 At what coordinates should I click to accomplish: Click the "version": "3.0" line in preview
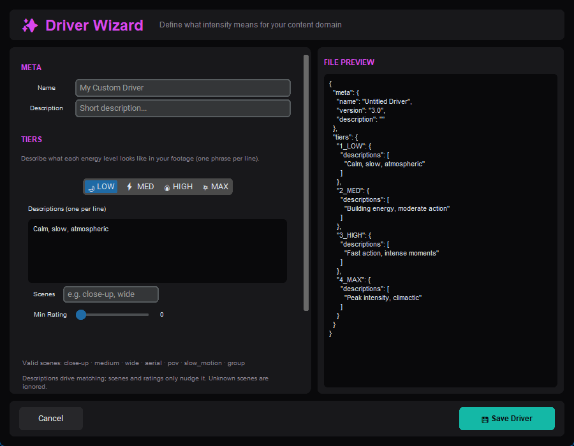[360, 110]
